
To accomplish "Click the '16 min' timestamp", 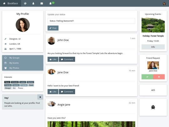I will [x=132, y=71].
